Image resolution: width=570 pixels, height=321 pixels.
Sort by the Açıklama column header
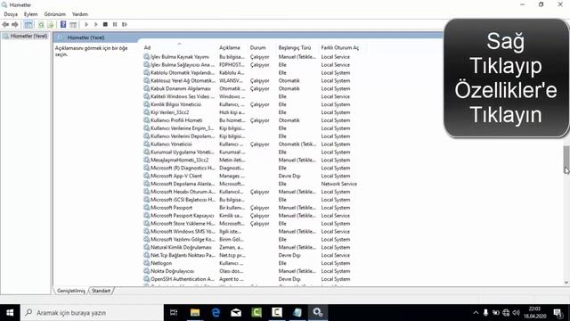230,47
